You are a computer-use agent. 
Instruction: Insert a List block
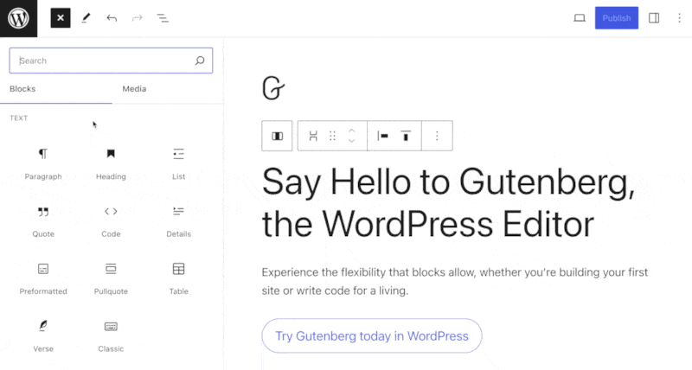[x=178, y=163]
